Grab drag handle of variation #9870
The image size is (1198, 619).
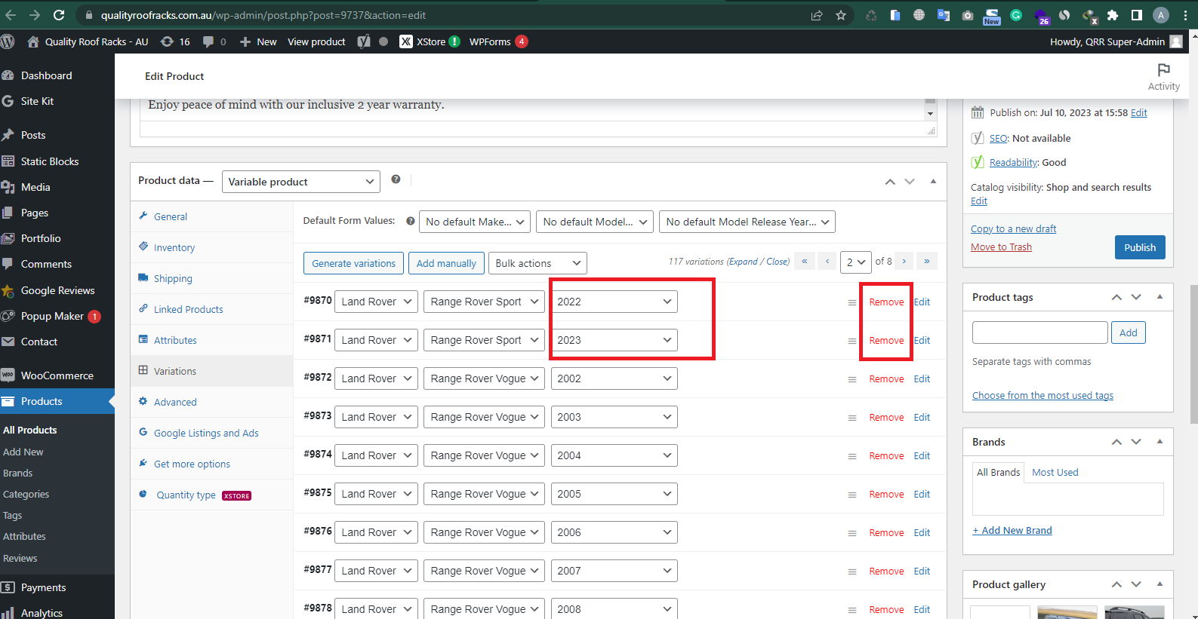coord(852,302)
